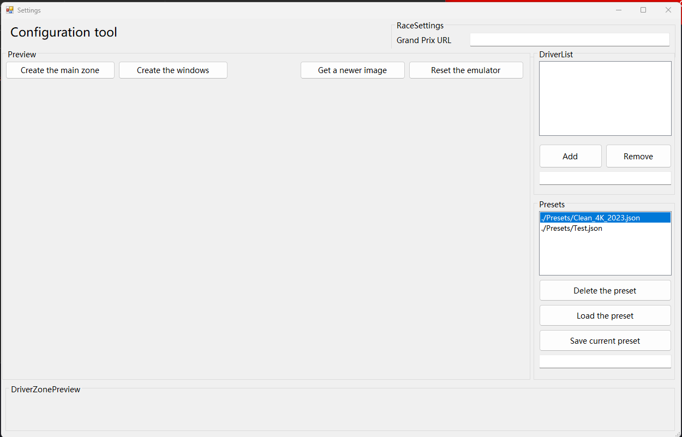The image size is (682, 437).
Task: Click the DriverZonePreview panel area
Action: click(267, 409)
